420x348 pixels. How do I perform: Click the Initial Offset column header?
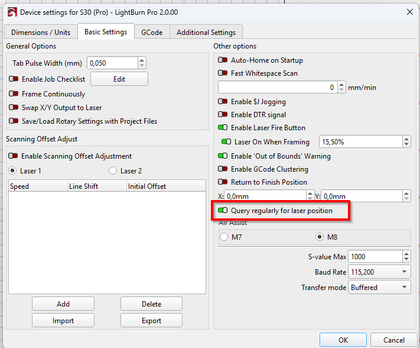pos(166,186)
